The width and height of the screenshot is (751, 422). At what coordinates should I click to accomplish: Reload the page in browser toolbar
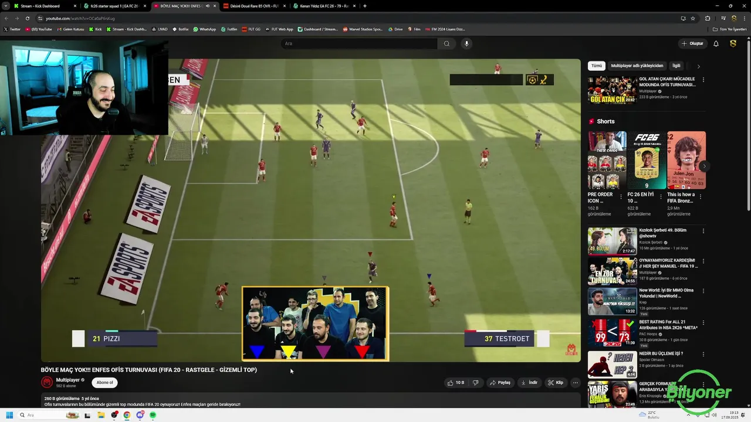27,18
